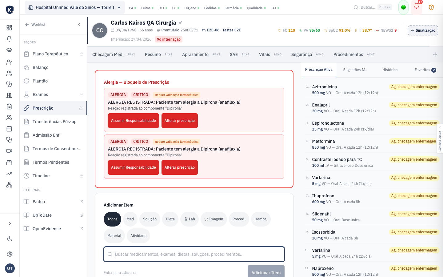The height and width of the screenshot is (277, 443).
Task: Open the bed icon in the left rail
Action: click(x=9, y=163)
